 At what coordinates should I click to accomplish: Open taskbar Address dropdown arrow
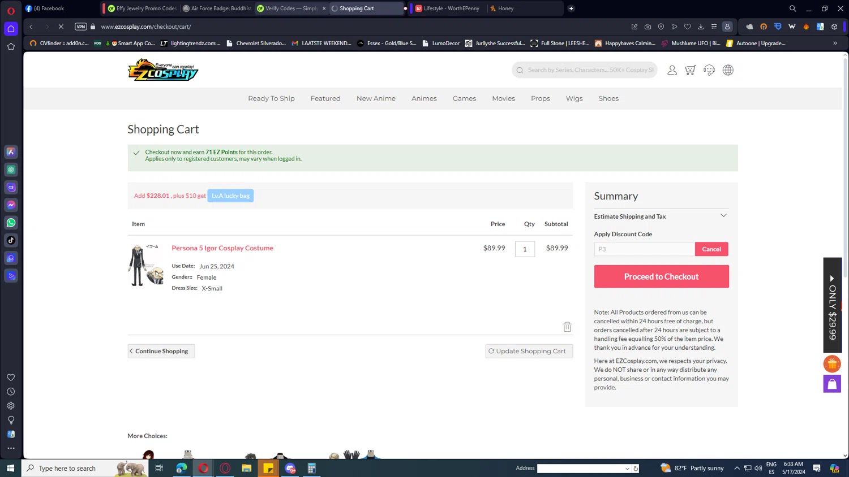pyautogui.click(x=627, y=469)
